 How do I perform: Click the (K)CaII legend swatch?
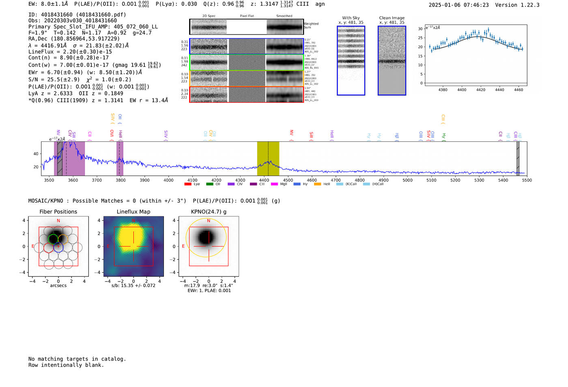(x=340, y=184)
